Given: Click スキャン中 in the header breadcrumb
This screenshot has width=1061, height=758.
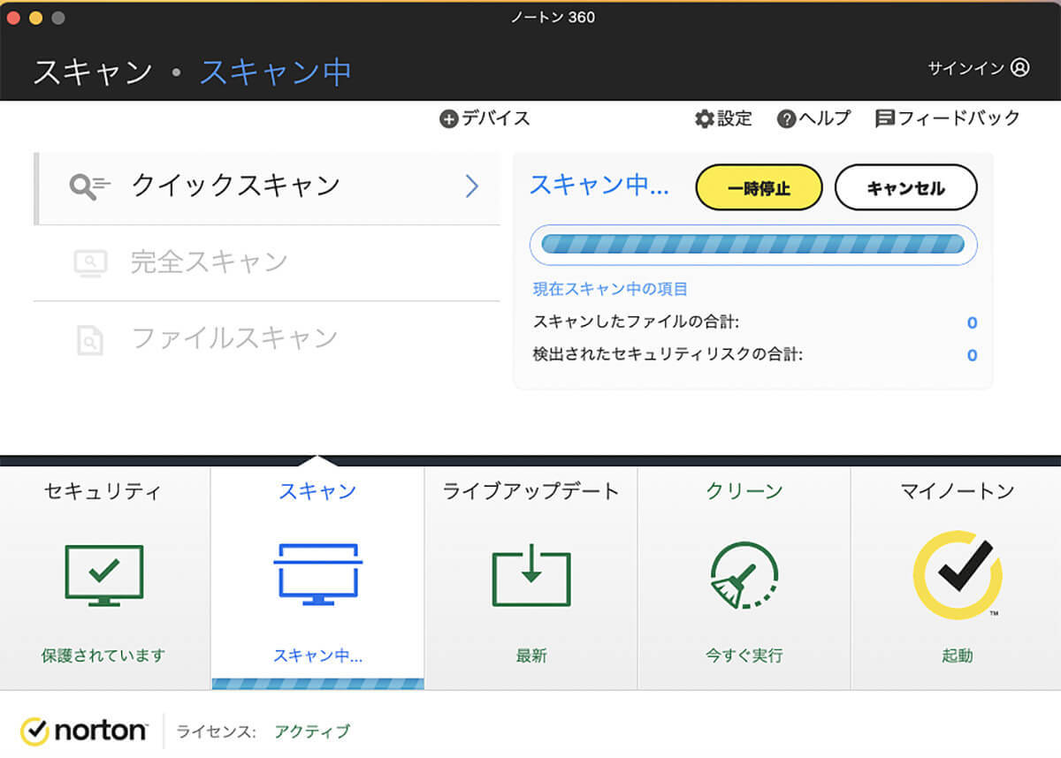Looking at the screenshot, I should (x=276, y=72).
